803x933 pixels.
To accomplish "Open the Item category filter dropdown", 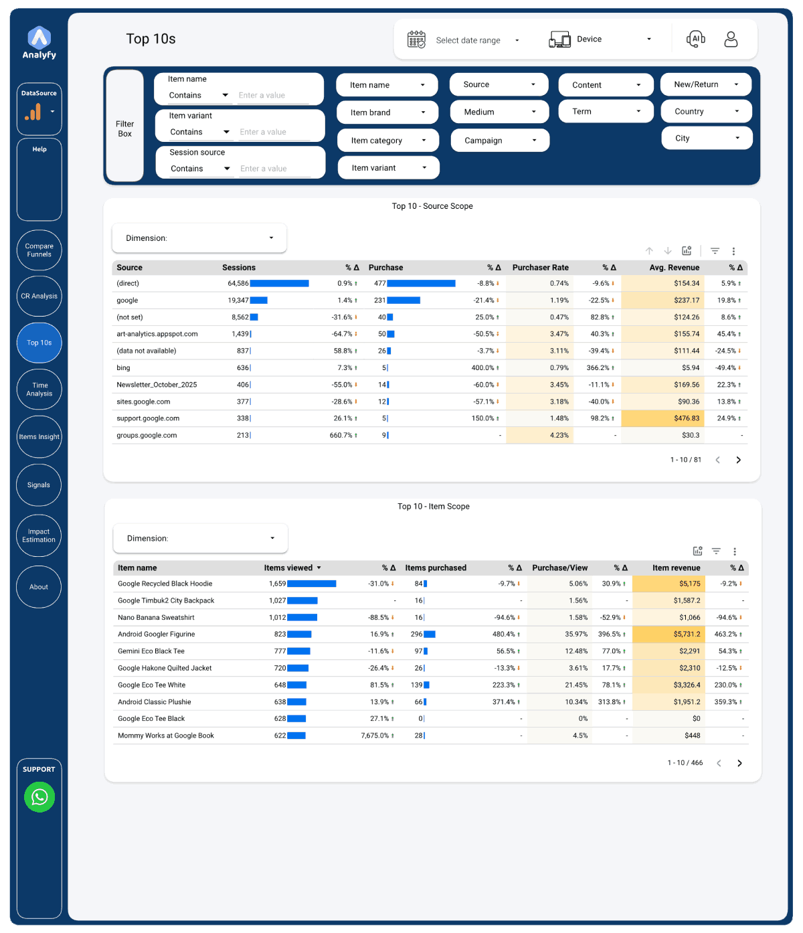I will tap(387, 141).
